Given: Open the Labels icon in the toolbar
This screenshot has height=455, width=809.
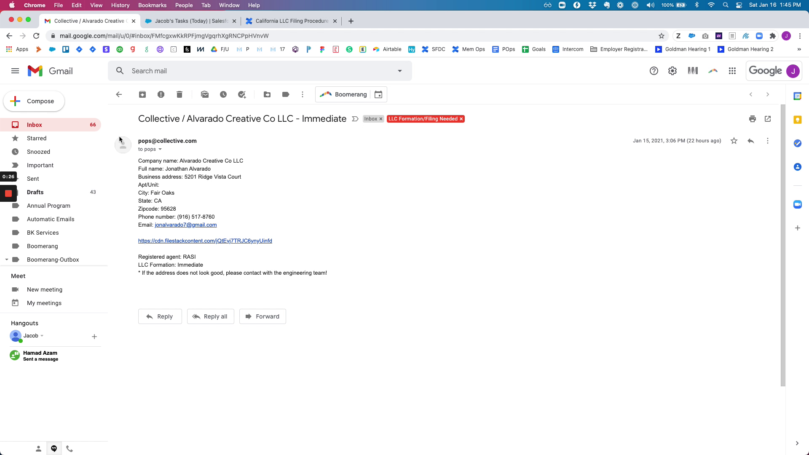Looking at the screenshot, I should click(286, 94).
